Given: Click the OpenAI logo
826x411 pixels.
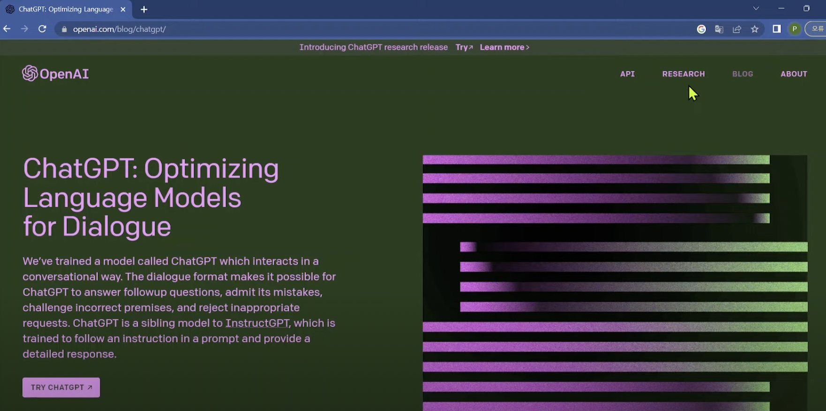Looking at the screenshot, I should pos(55,73).
